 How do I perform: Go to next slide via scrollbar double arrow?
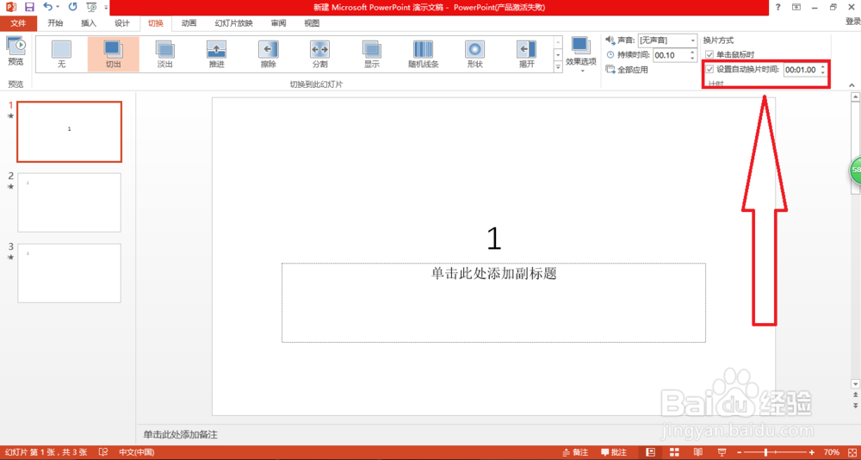[854, 405]
